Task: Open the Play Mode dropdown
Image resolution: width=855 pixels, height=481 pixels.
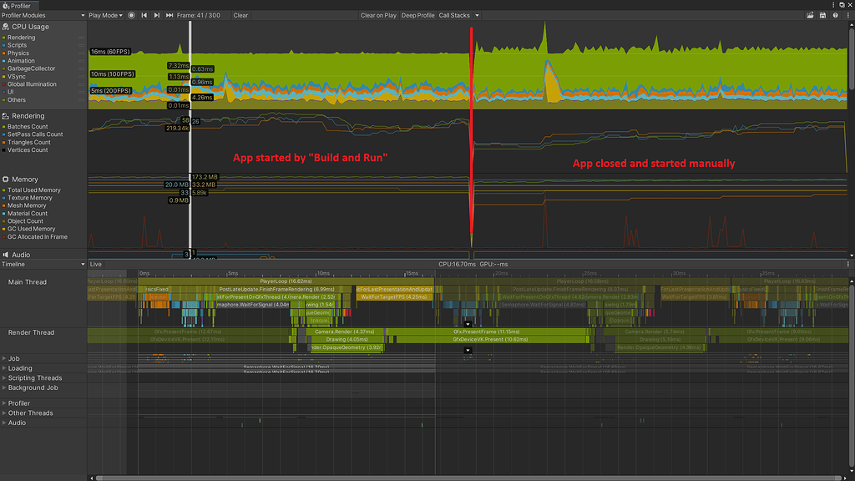Action: click(x=107, y=15)
